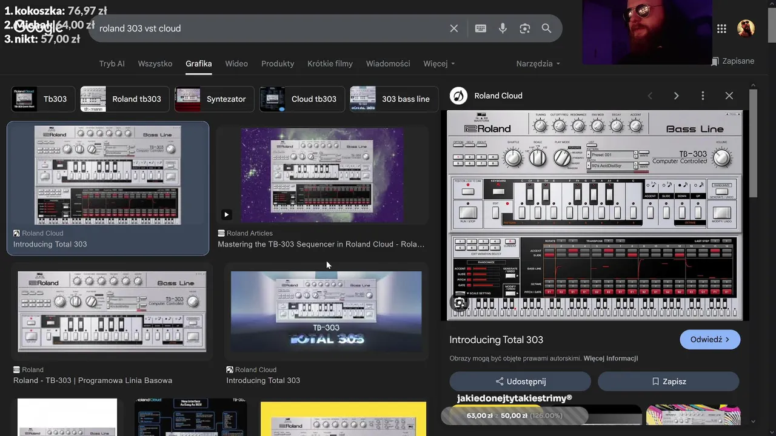Expand the Narzędzia tools dropdown

538,64
